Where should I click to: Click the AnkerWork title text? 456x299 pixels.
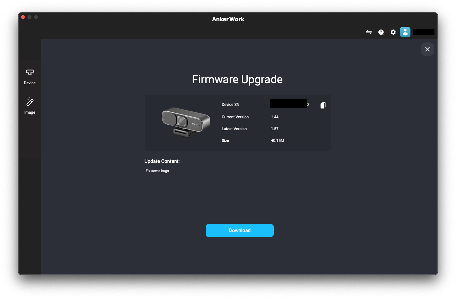pyautogui.click(x=228, y=19)
